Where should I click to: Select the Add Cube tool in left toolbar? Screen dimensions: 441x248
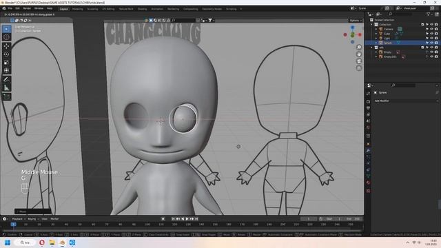pyautogui.click(x=6, y=96)
